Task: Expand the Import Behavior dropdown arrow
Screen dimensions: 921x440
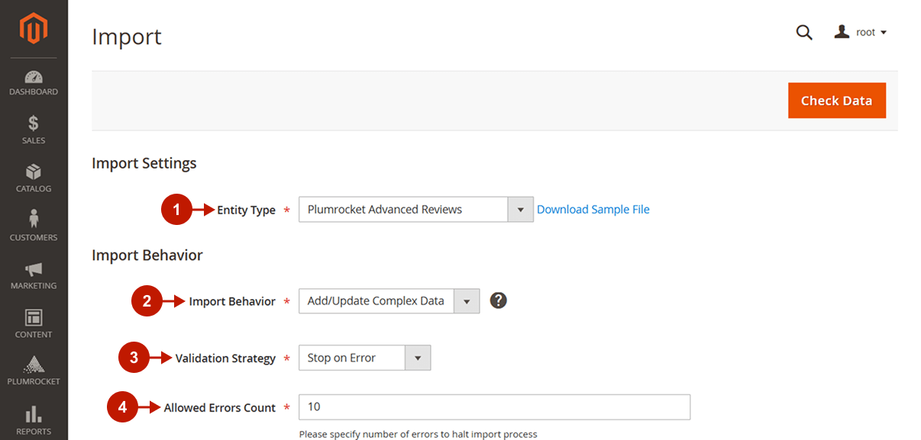Action: 467,301
